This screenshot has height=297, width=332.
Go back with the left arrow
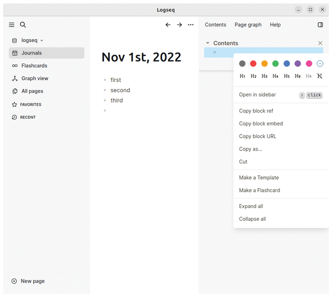coord(168,25)
